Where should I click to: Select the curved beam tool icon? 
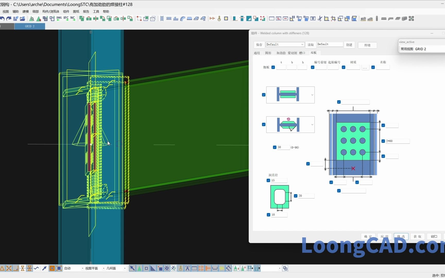point(183,19)
